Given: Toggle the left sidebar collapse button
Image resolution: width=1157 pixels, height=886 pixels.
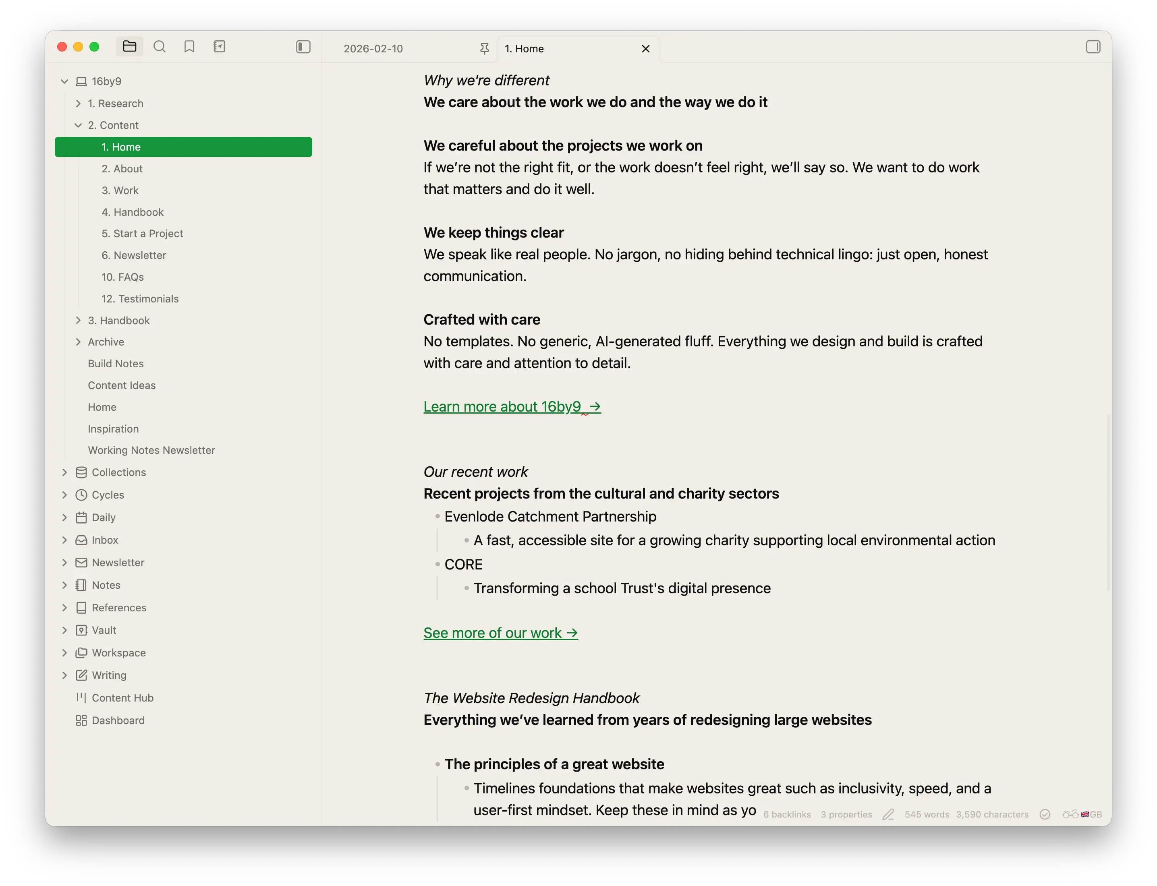Looking at the screenshot, I should [x=303, y=47].
